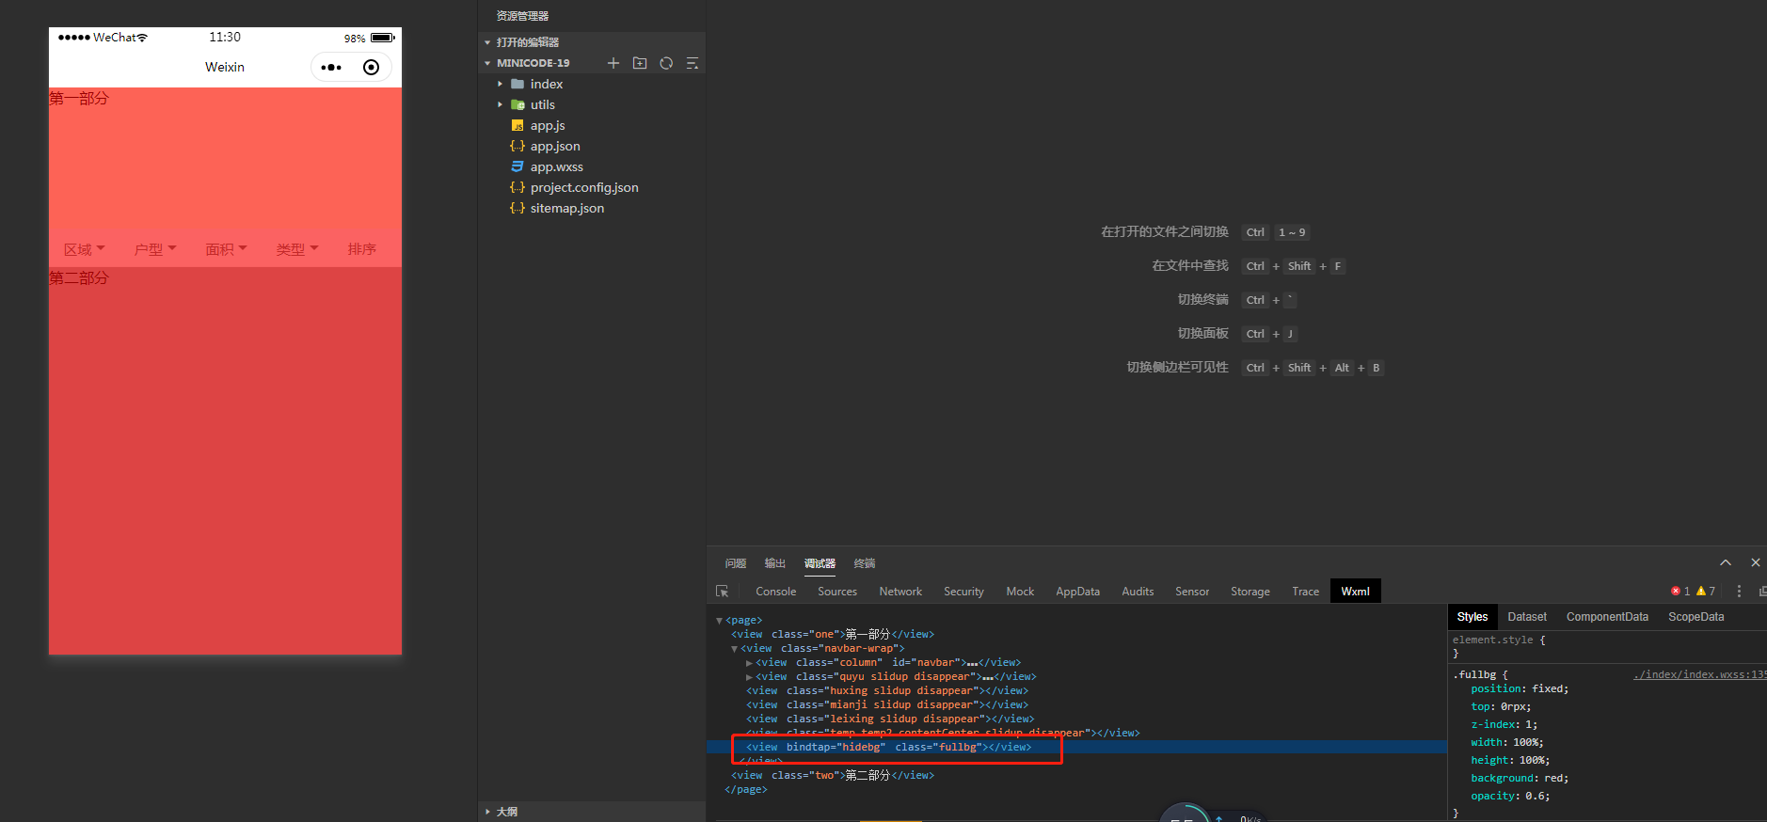1767x822 pixels.
Task: Open the simulator capsule menu dots
Action: pyautogui.click(x=331, y=68)
